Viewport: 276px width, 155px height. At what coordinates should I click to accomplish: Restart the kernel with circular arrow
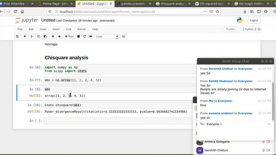85,36
